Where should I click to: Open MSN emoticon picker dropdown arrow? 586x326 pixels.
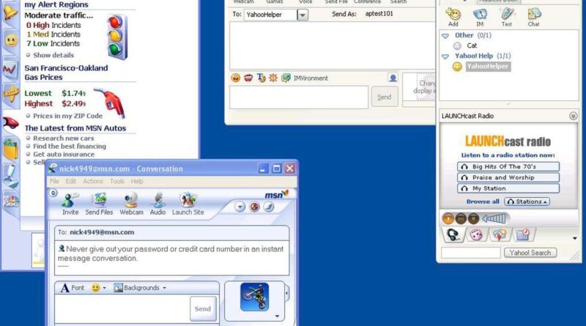point(104,288)
